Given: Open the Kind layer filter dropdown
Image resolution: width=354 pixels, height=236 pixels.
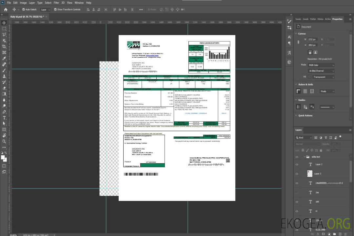Looking at the screenshot, I should click(x=304, y=138).
